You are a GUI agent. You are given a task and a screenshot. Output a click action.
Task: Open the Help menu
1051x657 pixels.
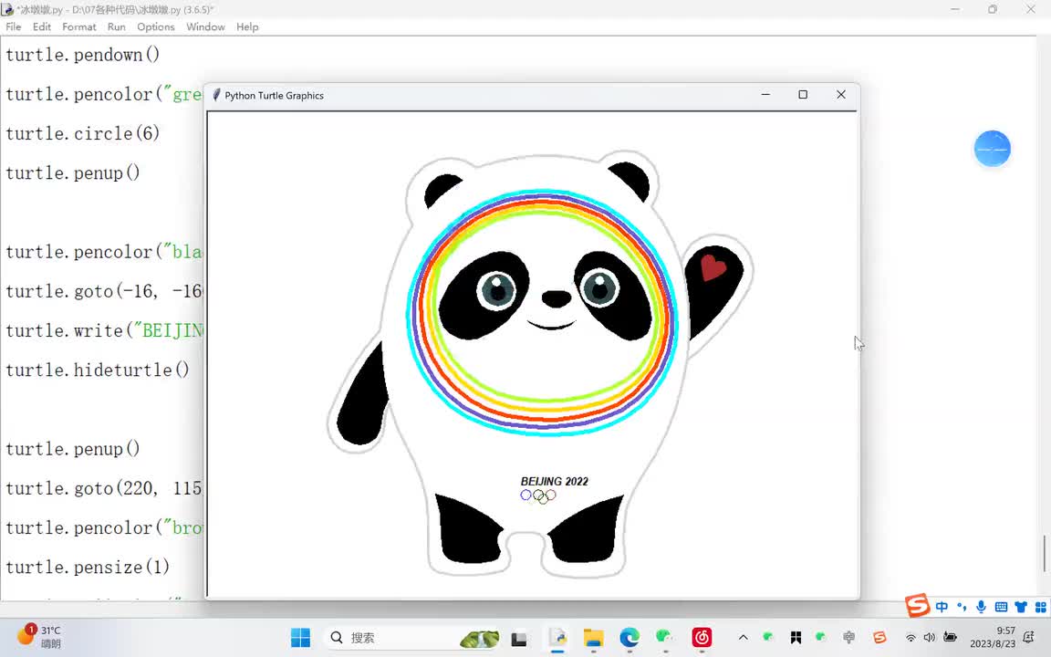tap(247, 26)
